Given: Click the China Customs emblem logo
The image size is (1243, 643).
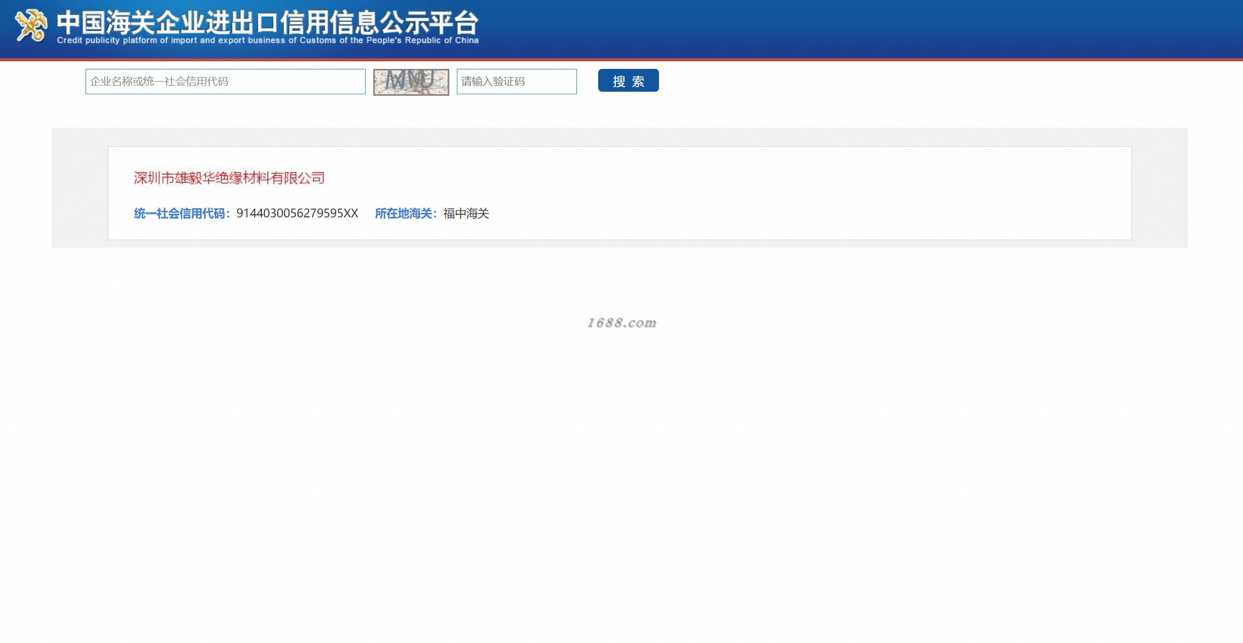Looking at the screenshot, I should pos(31,25).
